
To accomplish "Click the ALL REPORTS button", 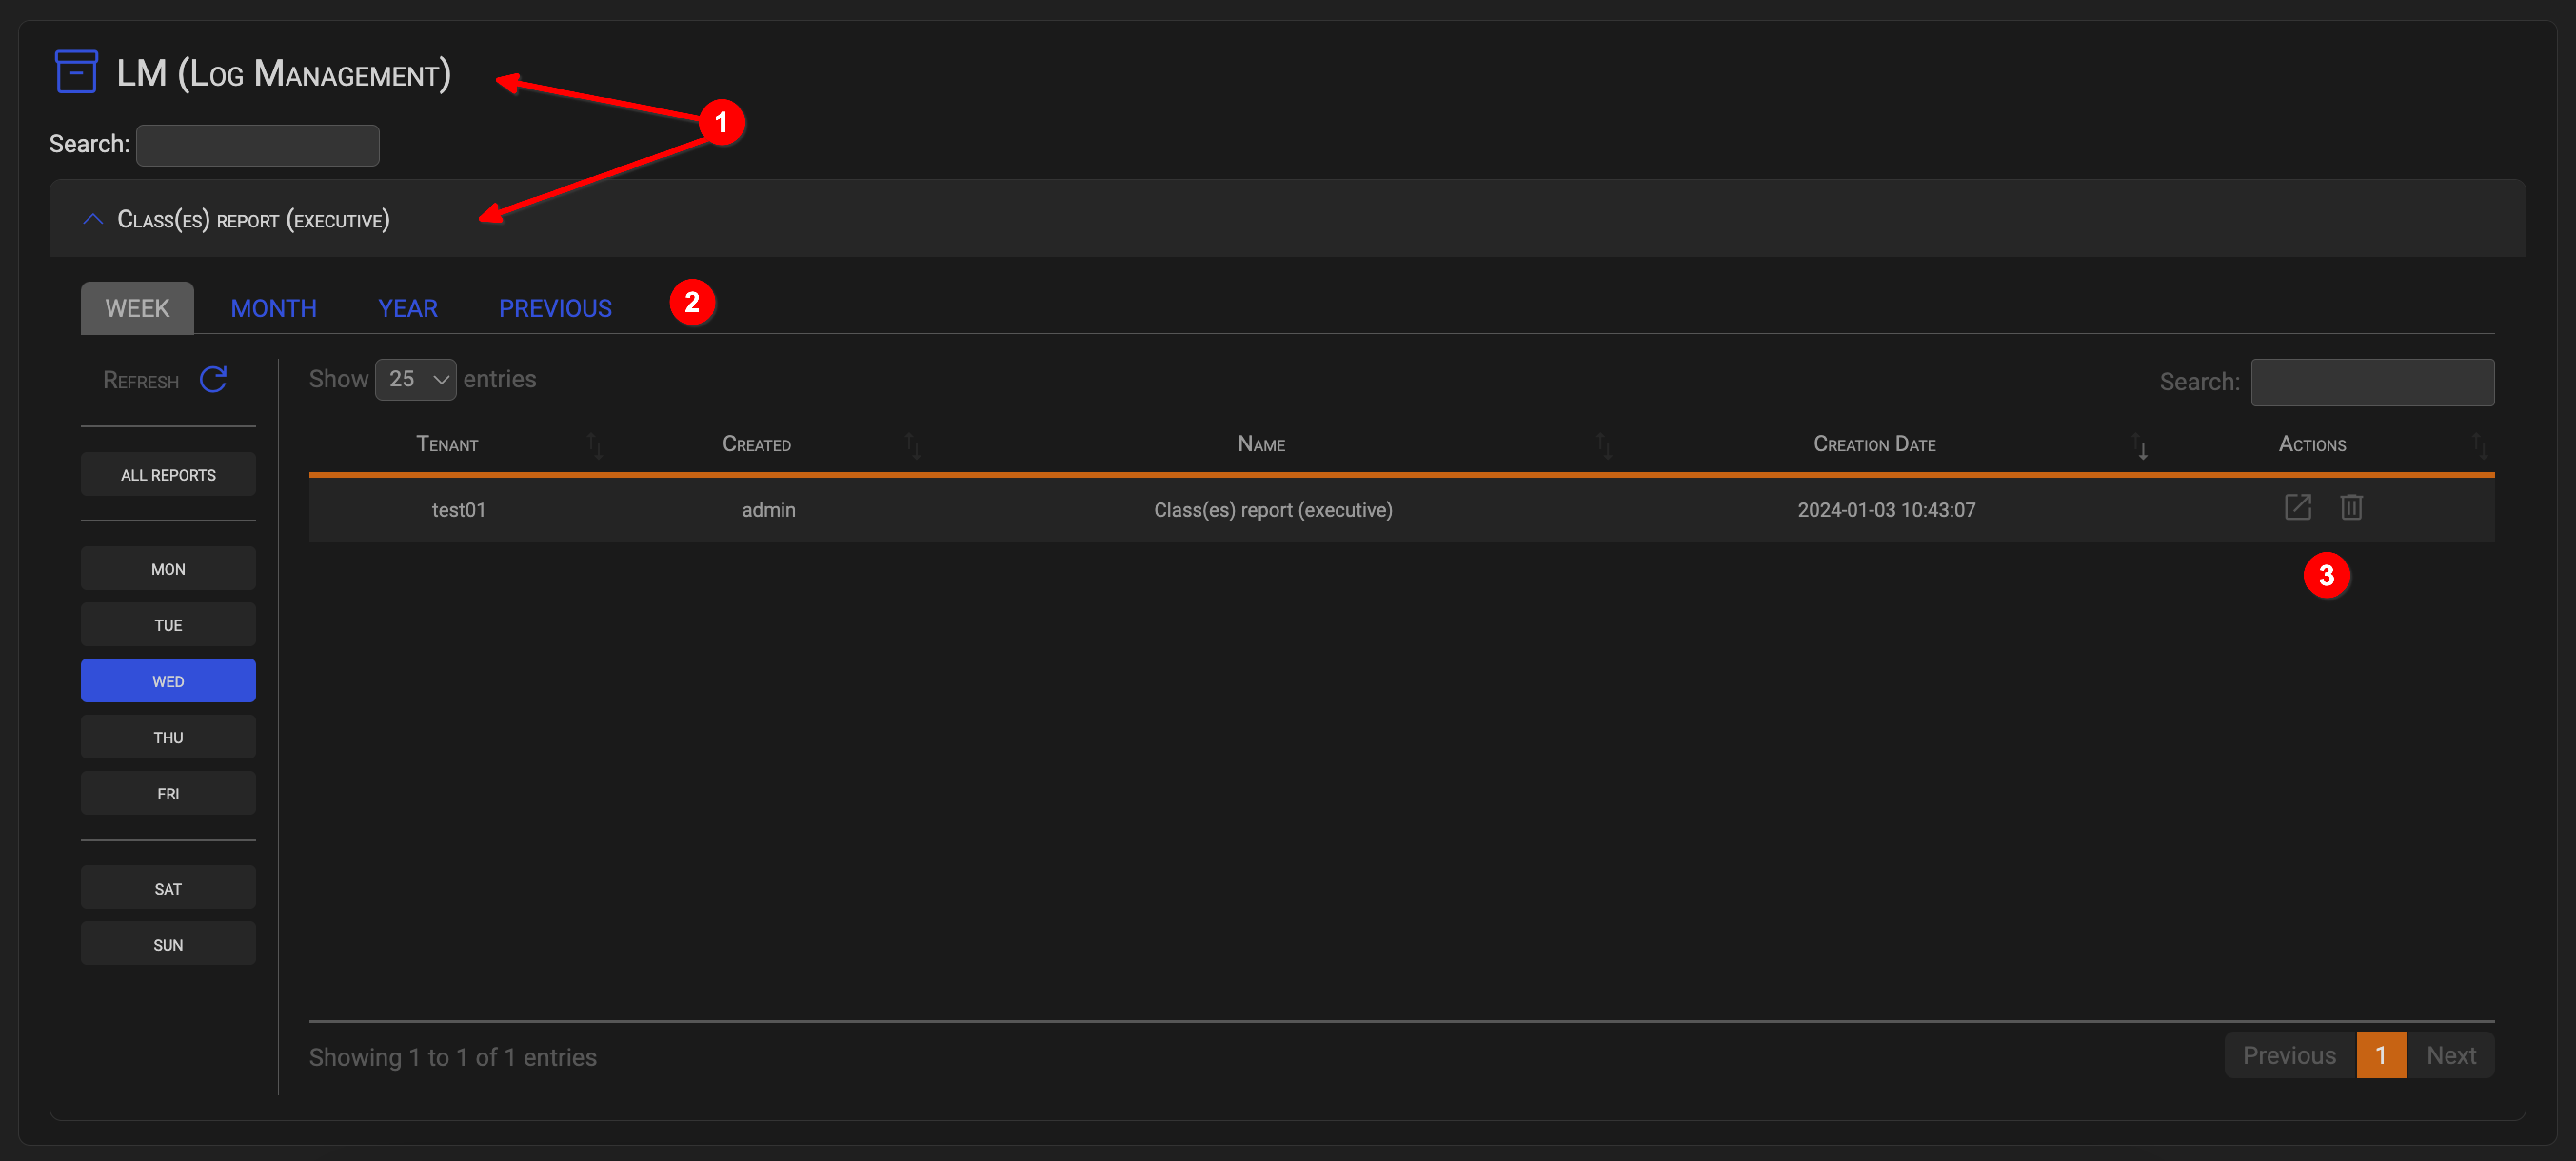I will pyautogui.click(x=168, y=474).
